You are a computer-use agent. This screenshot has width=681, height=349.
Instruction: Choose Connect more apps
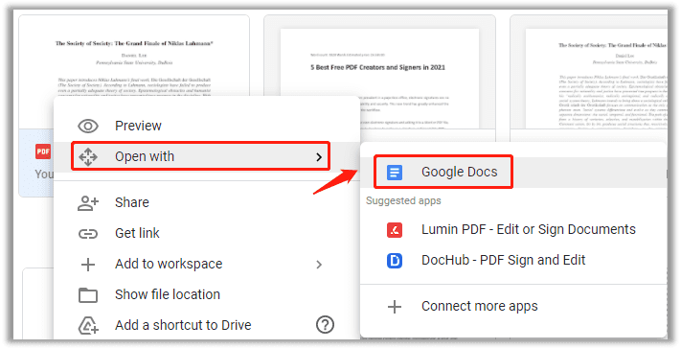(x=513, y=307)
